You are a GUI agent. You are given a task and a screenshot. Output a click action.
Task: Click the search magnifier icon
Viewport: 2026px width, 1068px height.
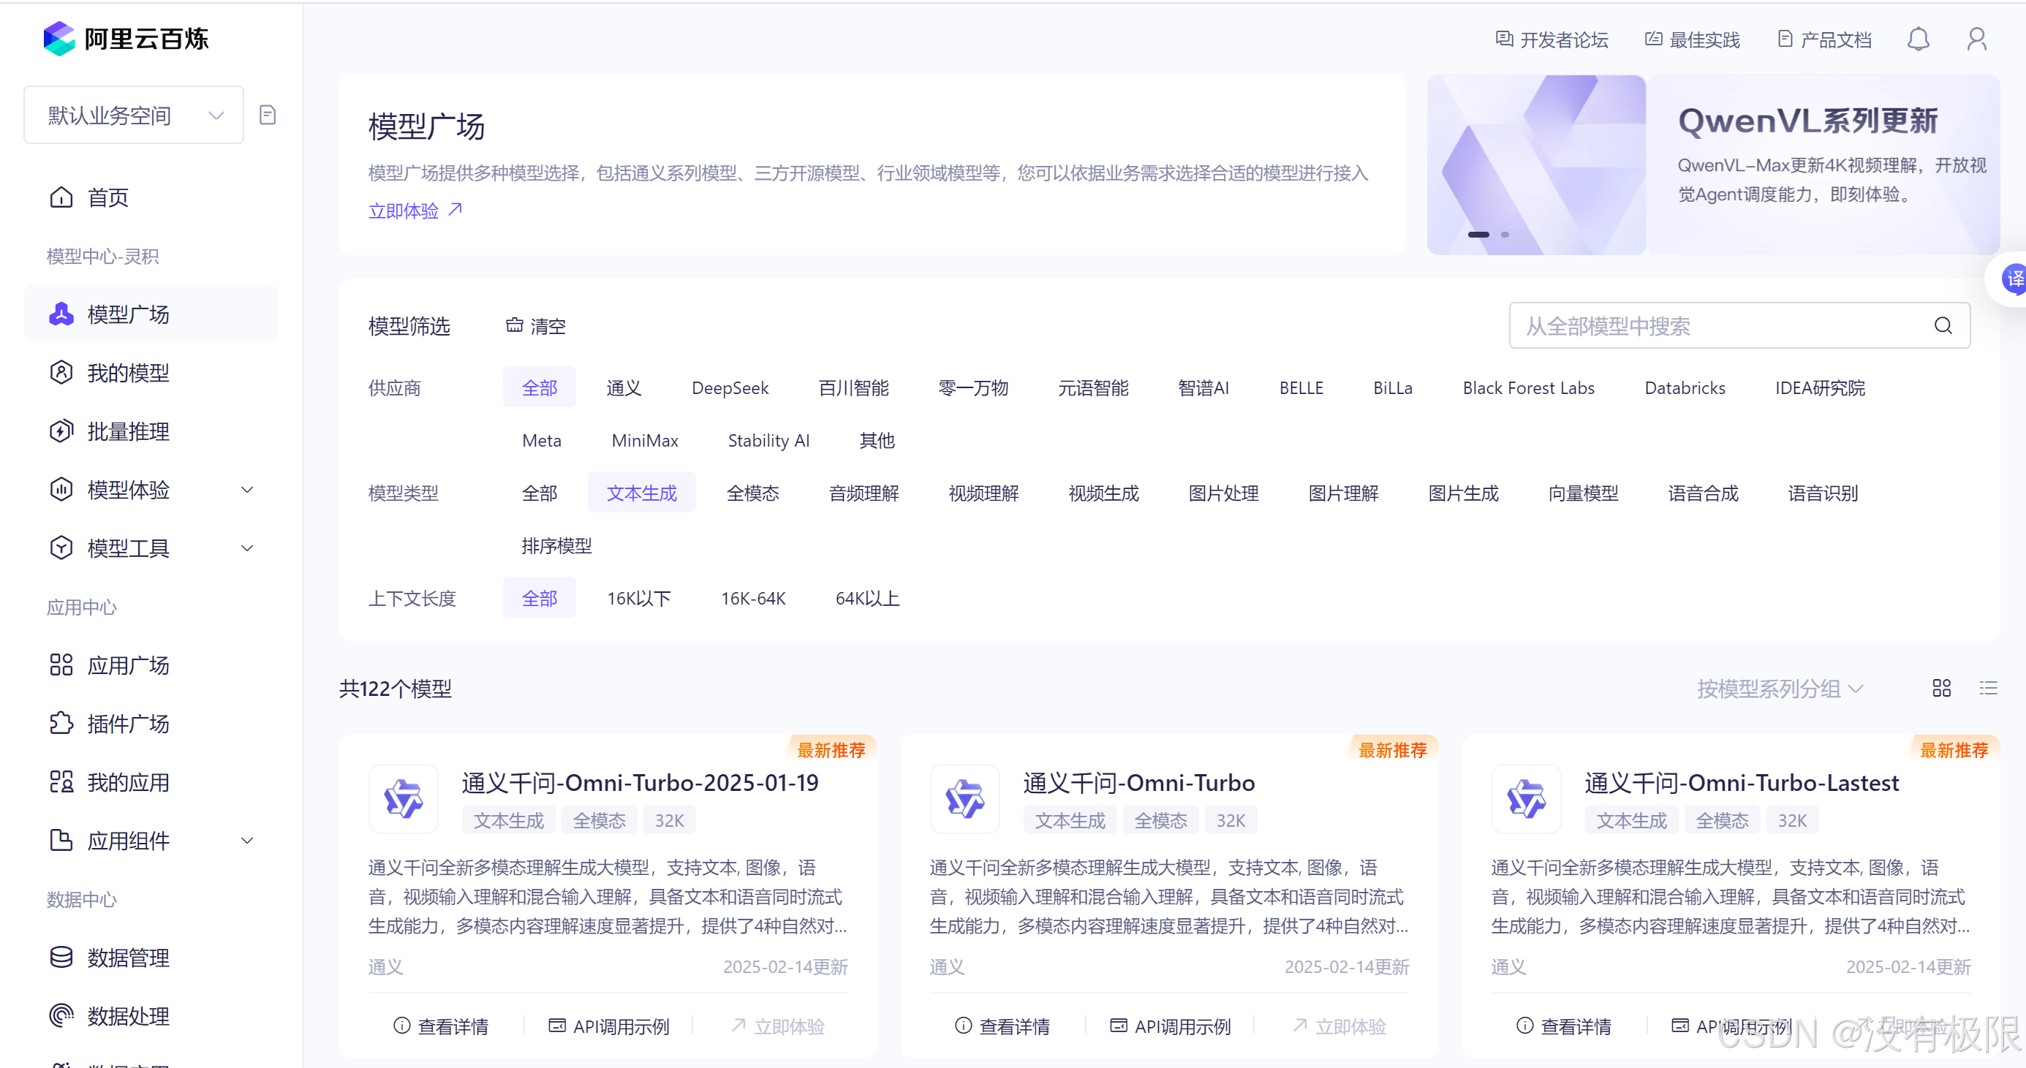1943,325
